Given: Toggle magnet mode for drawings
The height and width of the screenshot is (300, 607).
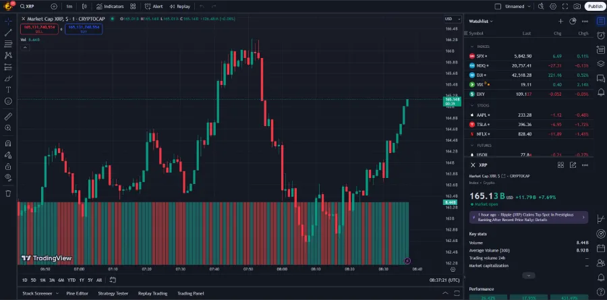Looking at the screenshot, I should 8,143.
